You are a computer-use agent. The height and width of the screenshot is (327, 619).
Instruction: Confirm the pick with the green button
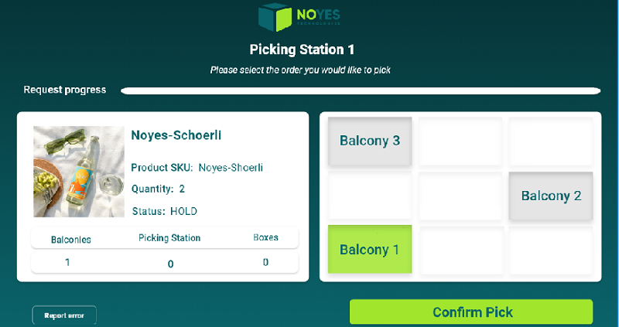[x=471, y=312]
